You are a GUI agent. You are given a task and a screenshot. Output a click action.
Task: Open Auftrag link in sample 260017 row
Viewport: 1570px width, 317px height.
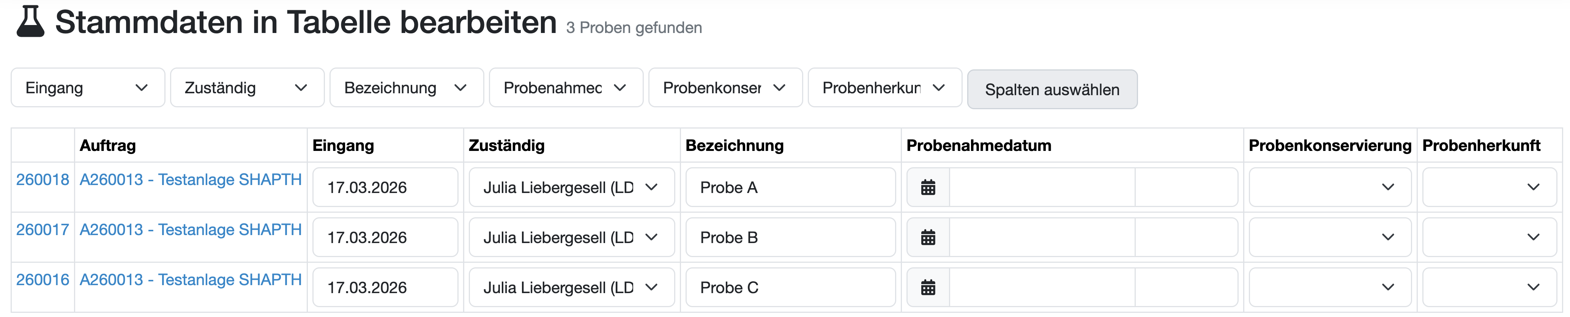191,230
